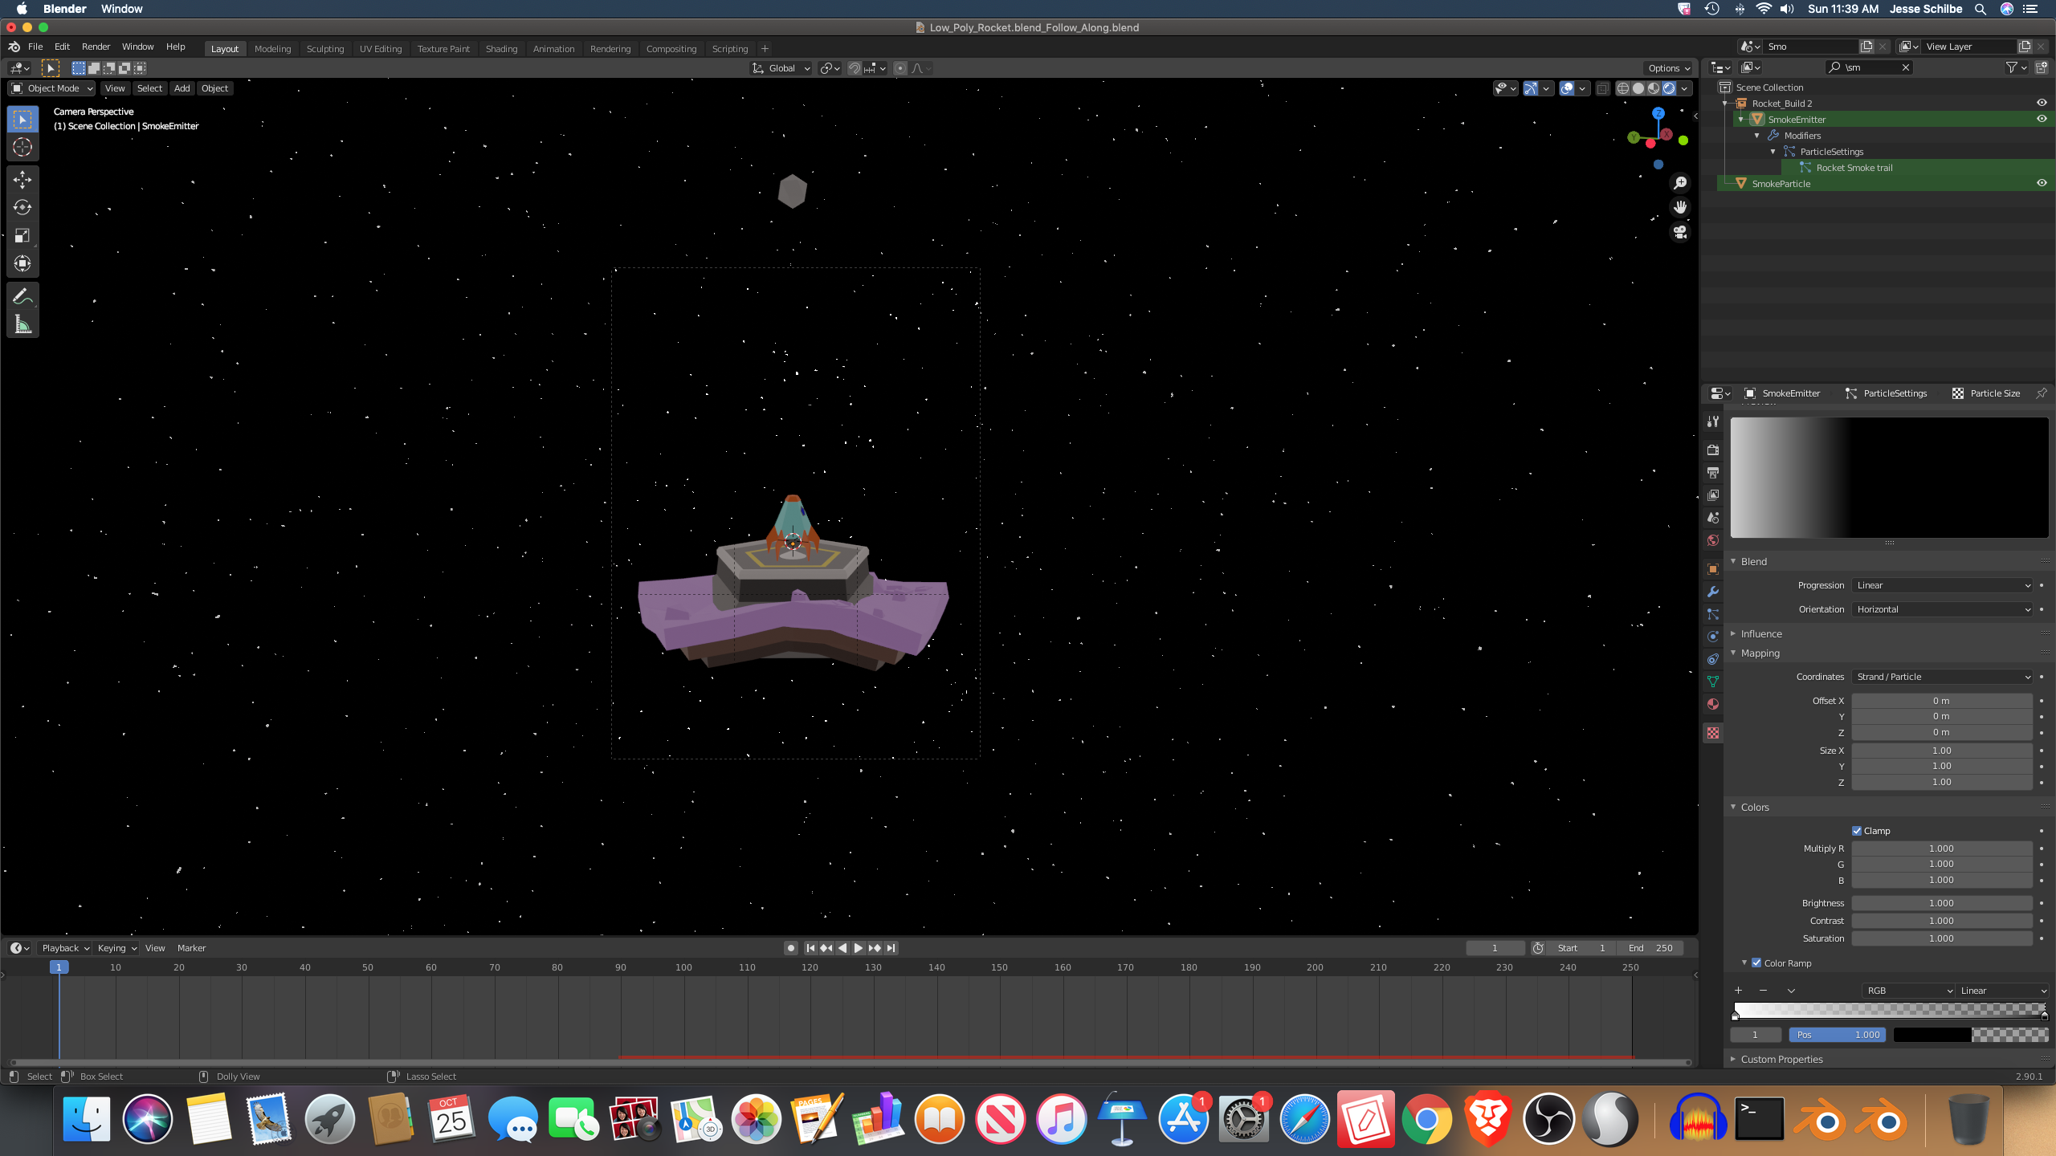This screenshot has height=1156, width=2056.
Task: Select the Cursor tool
Action: [22, 147]
